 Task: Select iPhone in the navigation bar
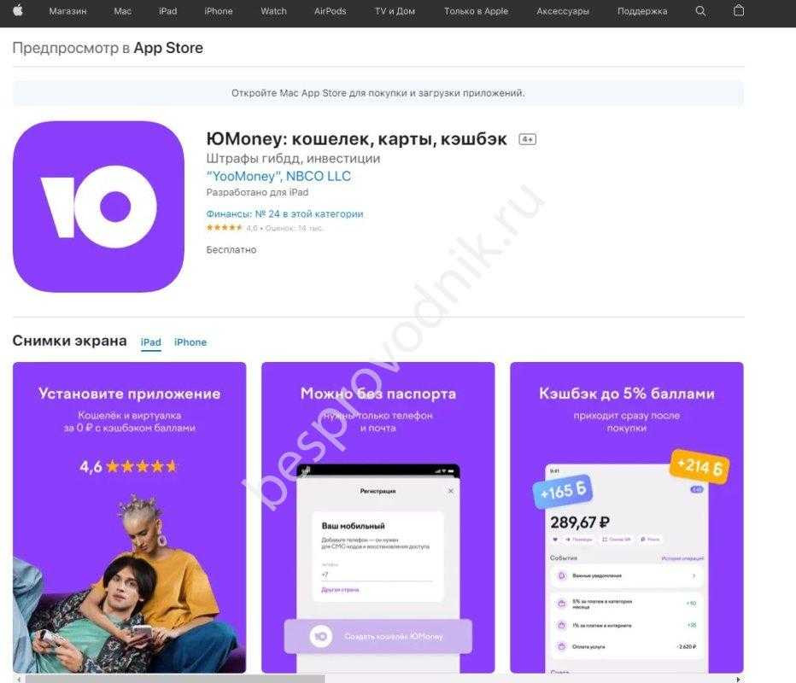point(219,11)
